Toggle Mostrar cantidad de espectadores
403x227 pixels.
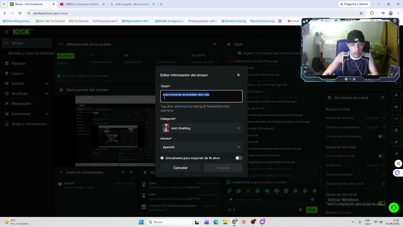[x=382, y=203]
